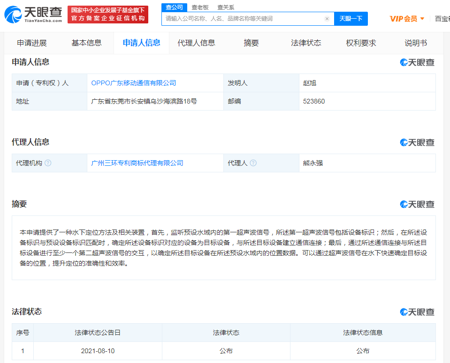Clear the search box with the × icon
Image resolution: width=450 pixels, height=363 pixels.
pyautogui.click(x=327, y=18)
